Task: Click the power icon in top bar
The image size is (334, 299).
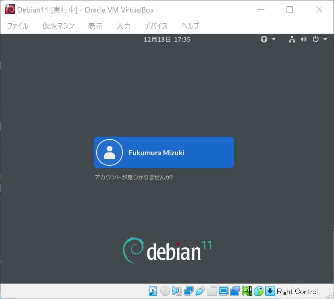Action: [316, 39]
